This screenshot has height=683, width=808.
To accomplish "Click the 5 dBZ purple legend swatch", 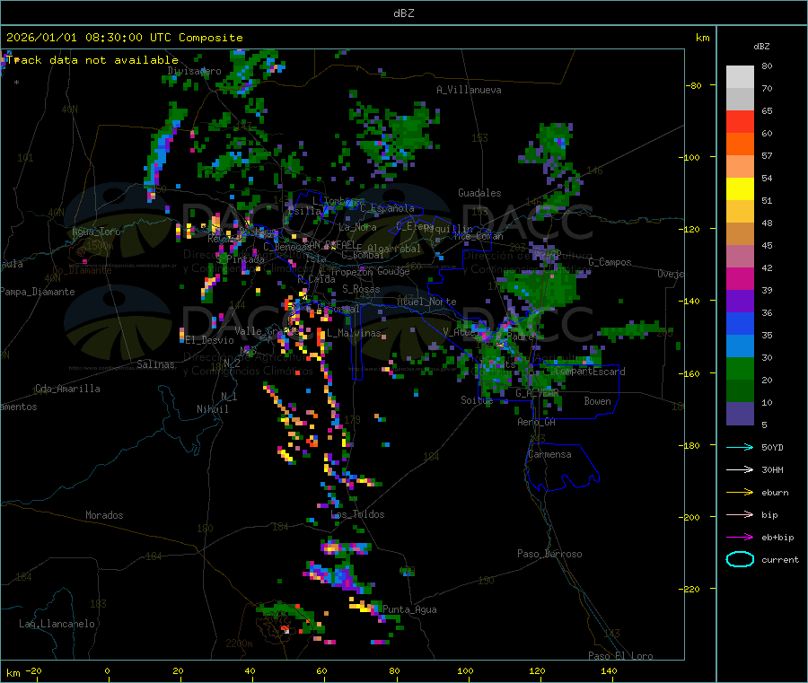I will pos(740,414).
